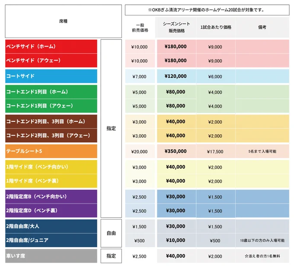
Task: Click ¥2,500 advance price for 車いす席
Action: (139, 256)
